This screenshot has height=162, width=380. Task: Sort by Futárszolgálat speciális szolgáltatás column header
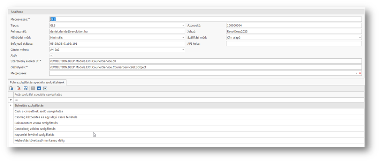click(38, 95)
